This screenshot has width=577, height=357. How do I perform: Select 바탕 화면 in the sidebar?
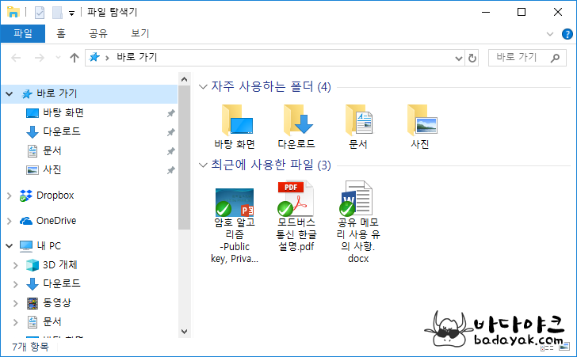tap(63, 113)
